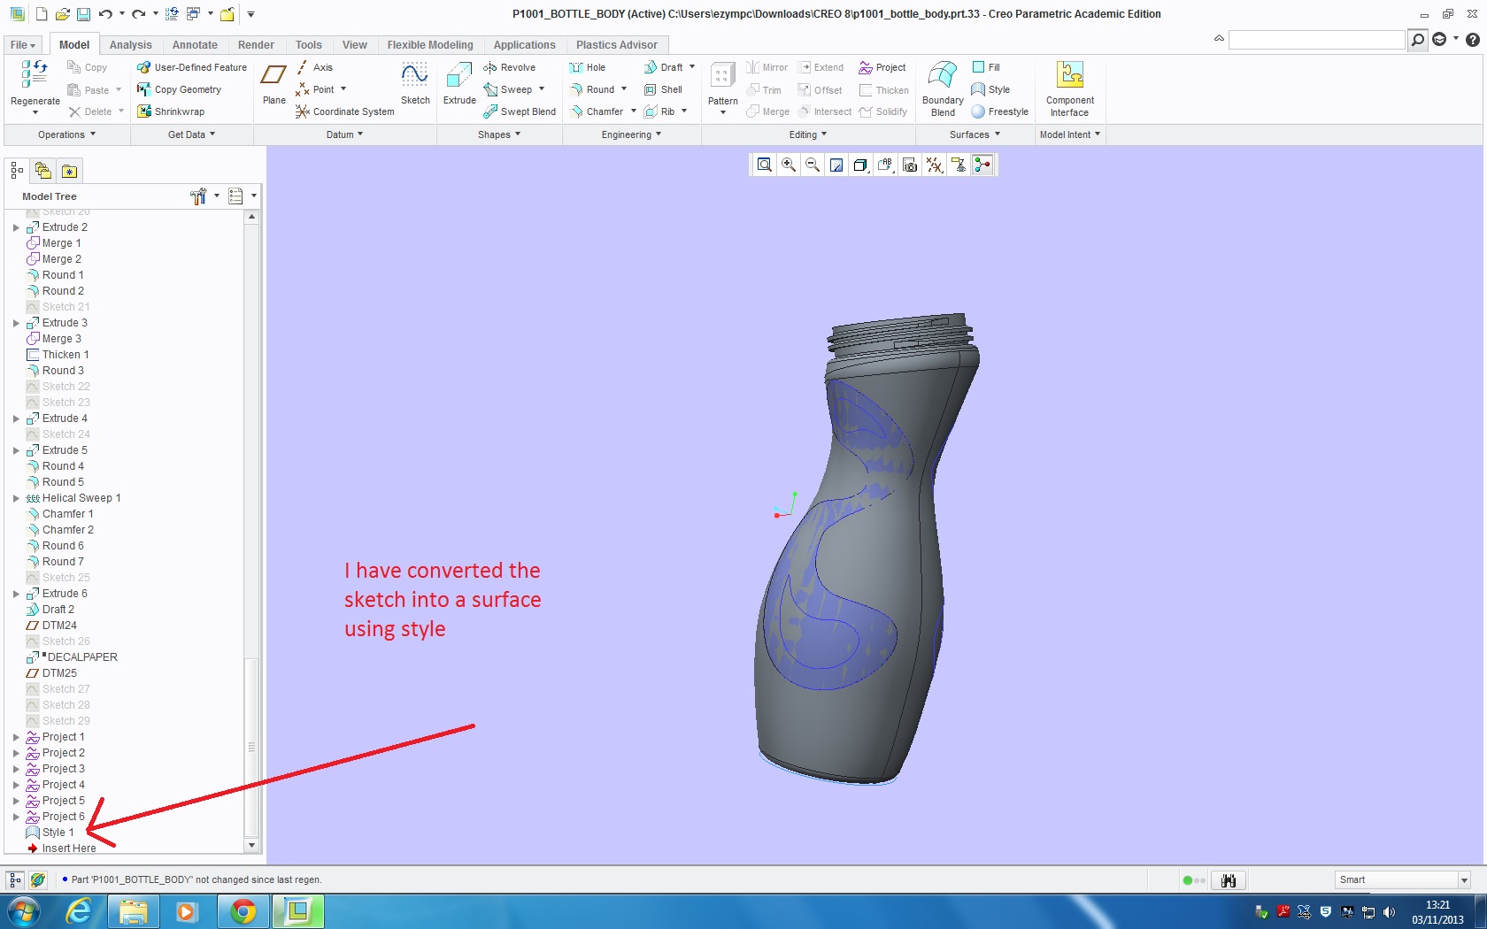Click the Revolve feature tool
The height and width of the screenshot is (929, 1487).
coord(509,67)
